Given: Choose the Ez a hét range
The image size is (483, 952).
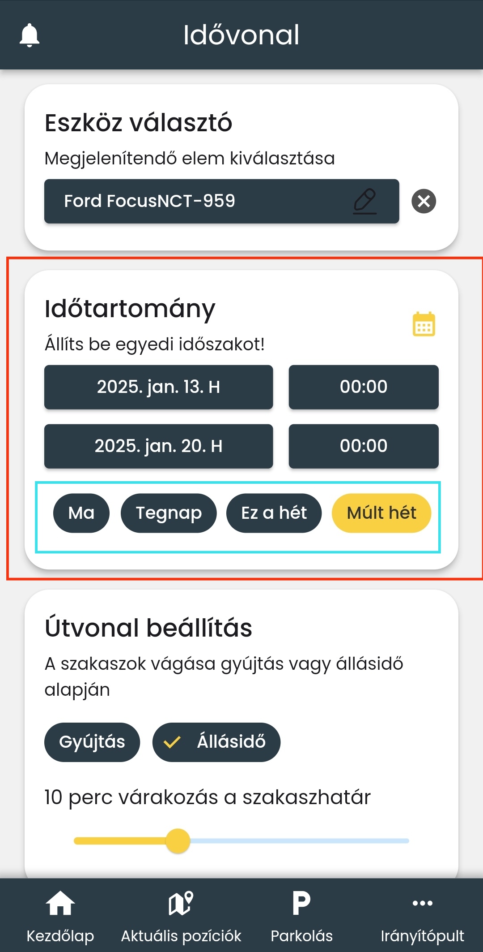Looking at the screenshot, I should click(274, 513).
